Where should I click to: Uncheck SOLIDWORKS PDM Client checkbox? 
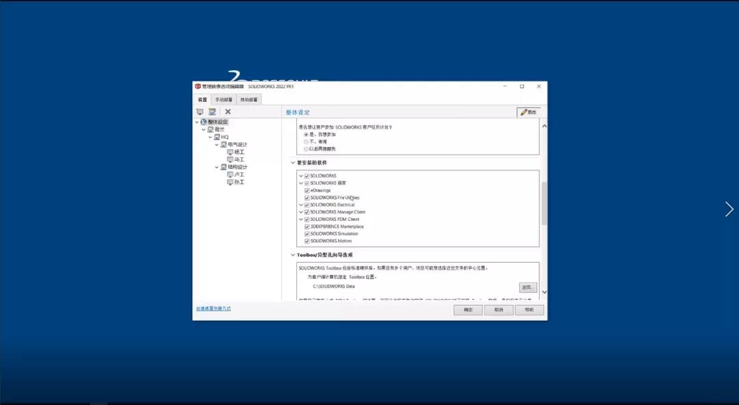[307, 219]
